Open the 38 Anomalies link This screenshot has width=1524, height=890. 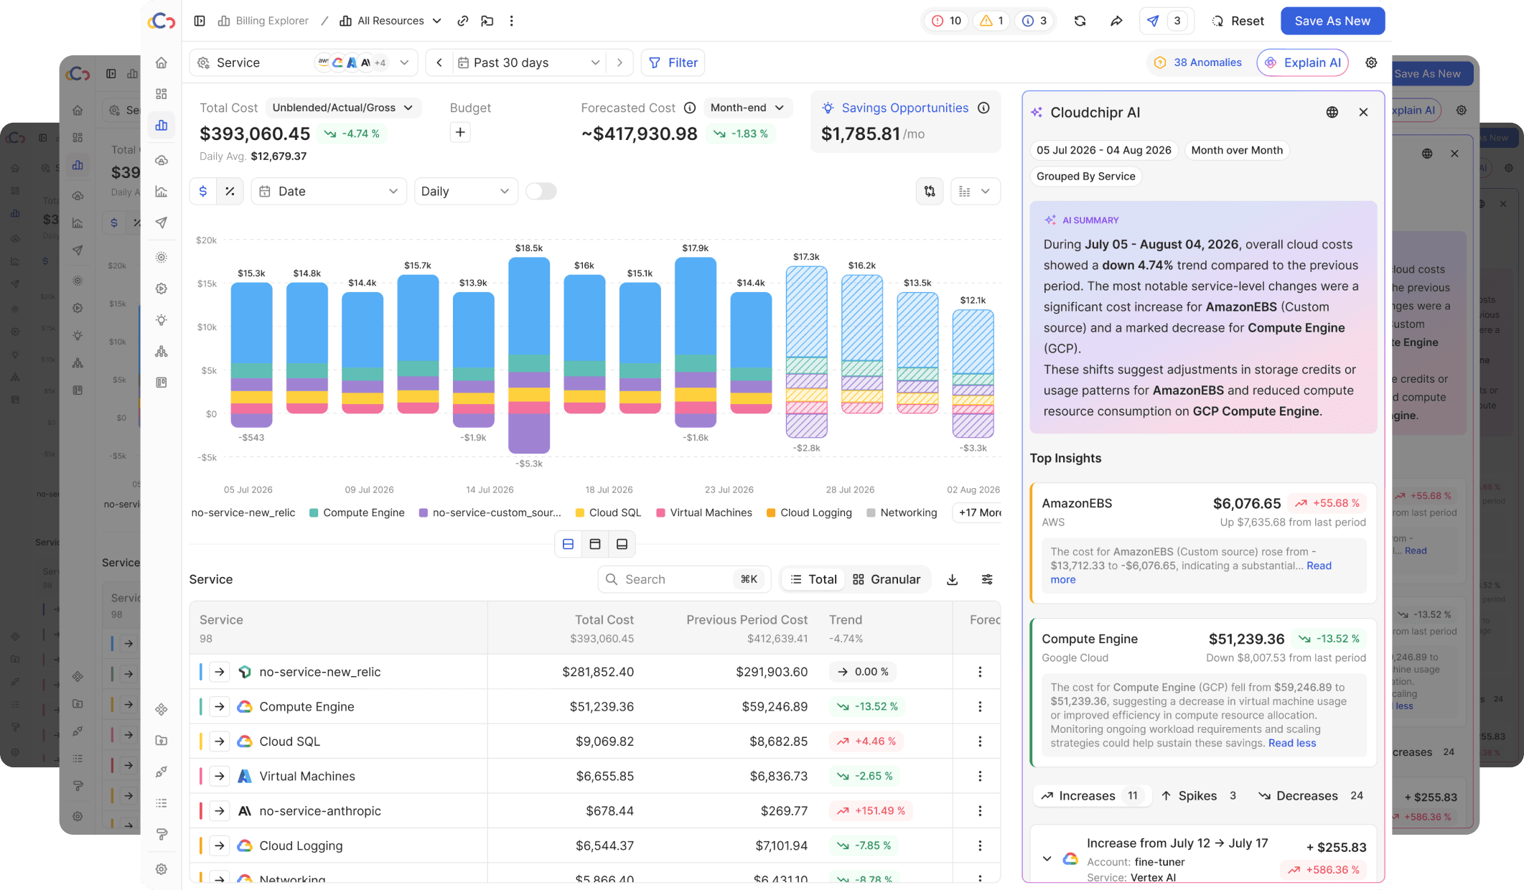1198,62
